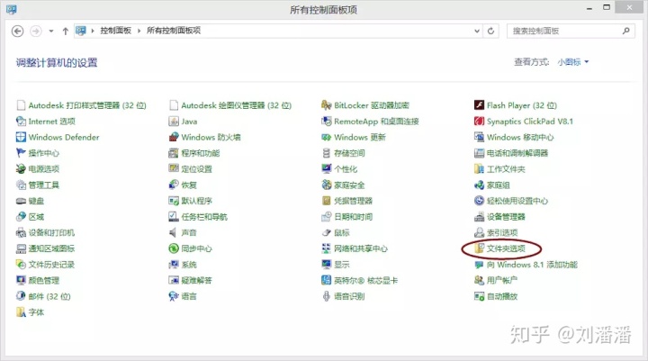Expand the address bar history dropdown
648x361 pixels.
point(476,31)
